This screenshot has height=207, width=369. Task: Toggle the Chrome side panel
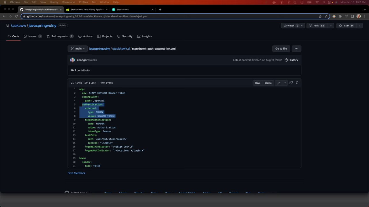[x=352, y=16]
